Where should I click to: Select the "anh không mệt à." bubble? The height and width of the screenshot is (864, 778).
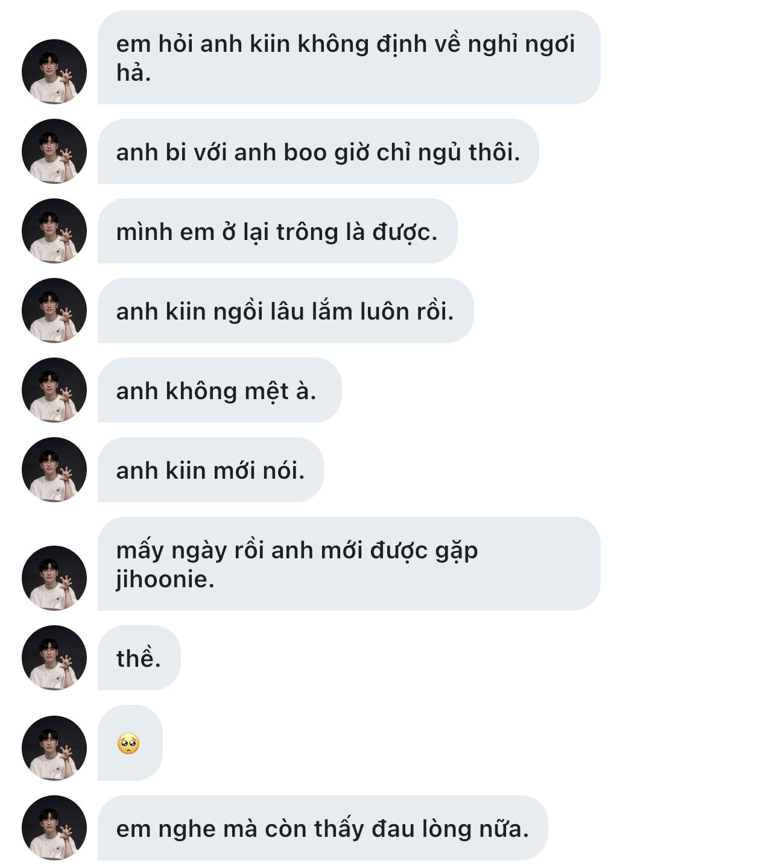[219, 391]
